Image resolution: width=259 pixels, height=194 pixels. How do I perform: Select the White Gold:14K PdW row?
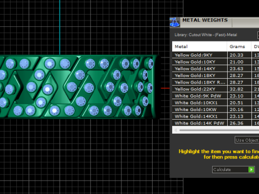point(215,123)
